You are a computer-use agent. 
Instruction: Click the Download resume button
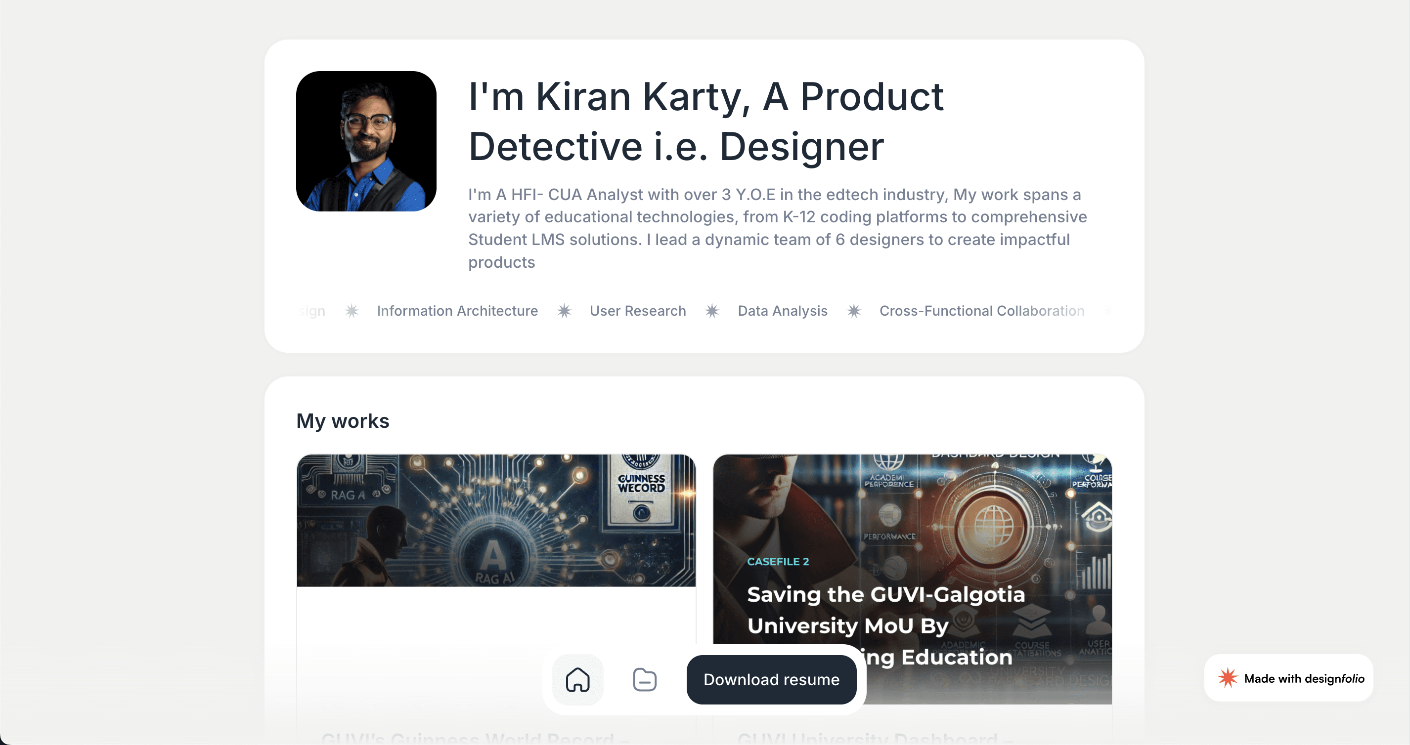tap(771, 680)
